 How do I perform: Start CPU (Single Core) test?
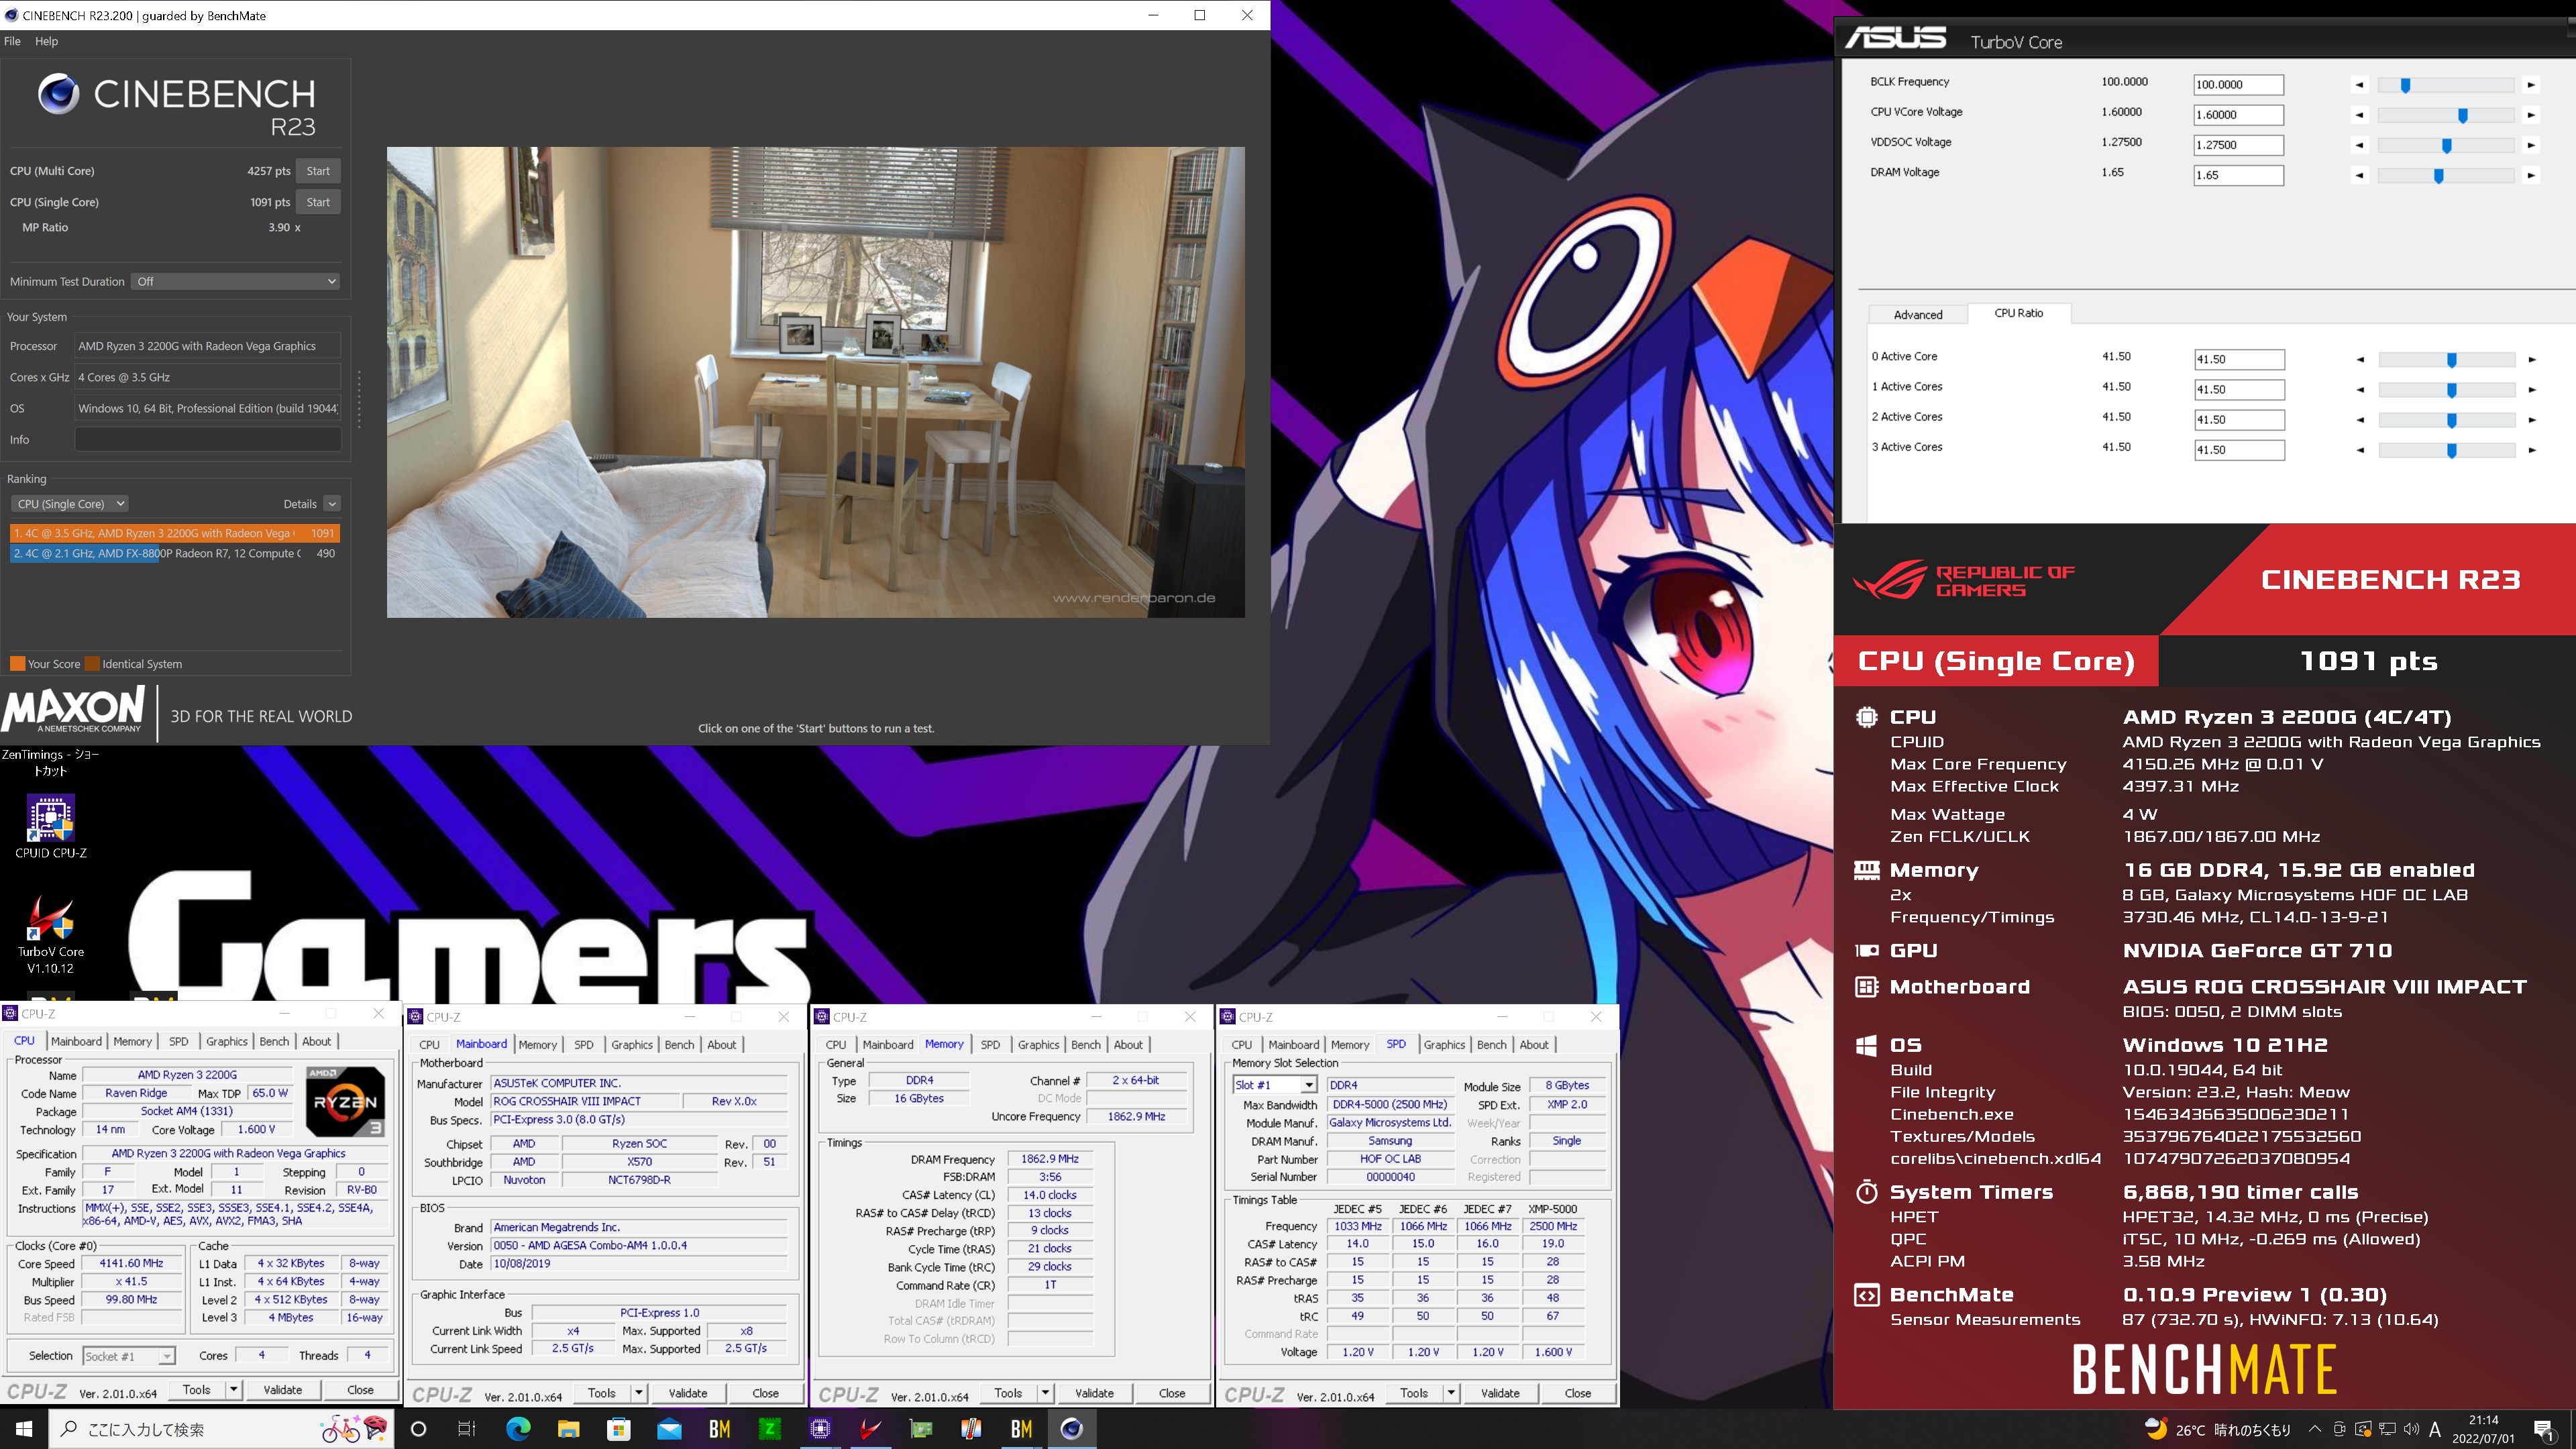pyautogui.click(x=318, y=202)
